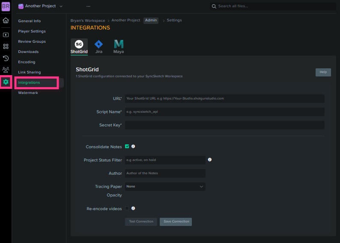Focus the Script Name input field

pos(225,112)
